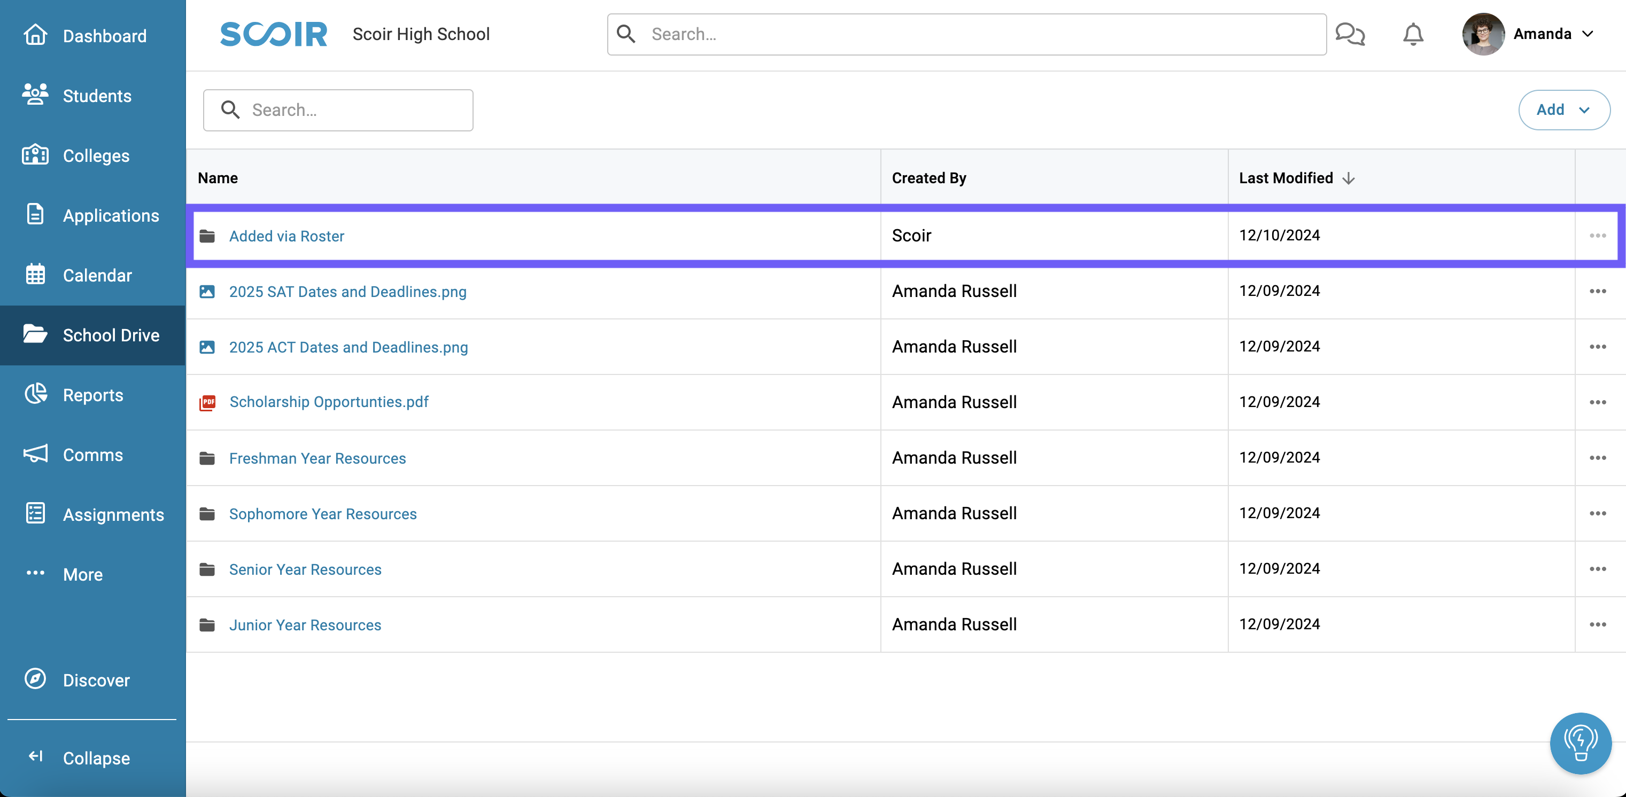
Task: Click the folder icon for Sophomore Year Resources
Action: pos(207,514)
